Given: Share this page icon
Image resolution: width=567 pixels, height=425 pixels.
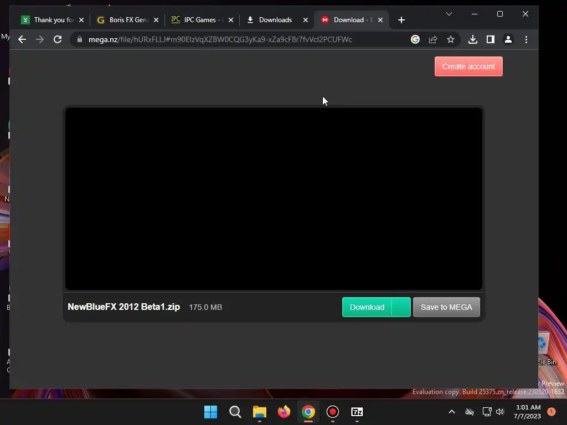Looking at the screenshot, I should (433, 39).
